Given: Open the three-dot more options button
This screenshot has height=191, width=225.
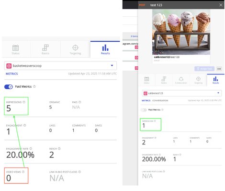Looking at the screenshot, I should click(x=219, y=69).
